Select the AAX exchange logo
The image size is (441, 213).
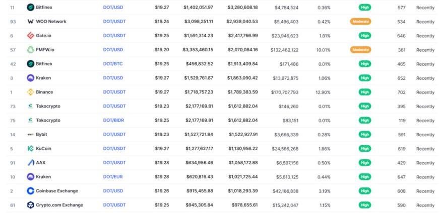pyautogui.click(x=31, y=163)
